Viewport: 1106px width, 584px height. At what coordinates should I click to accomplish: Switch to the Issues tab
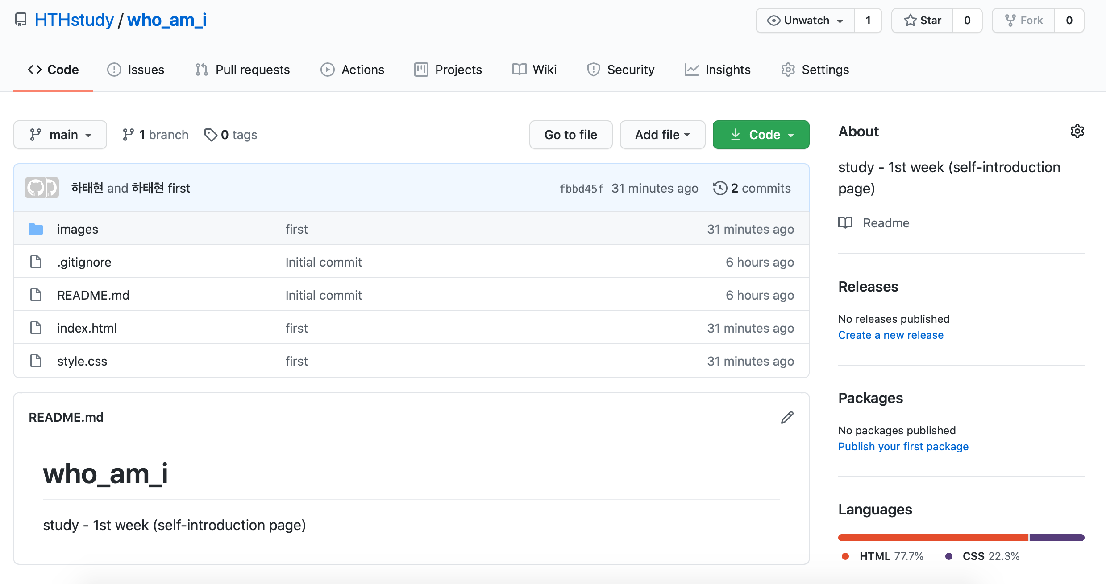click(x=136, y=70)
